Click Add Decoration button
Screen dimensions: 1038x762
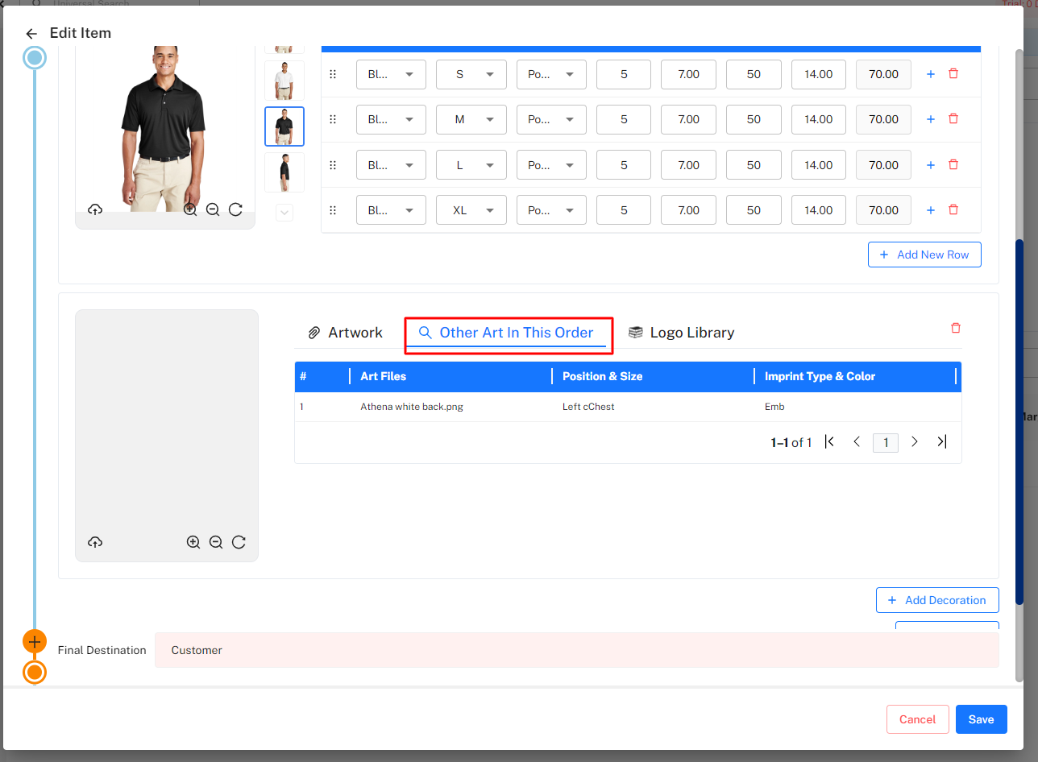coord(937,600)
